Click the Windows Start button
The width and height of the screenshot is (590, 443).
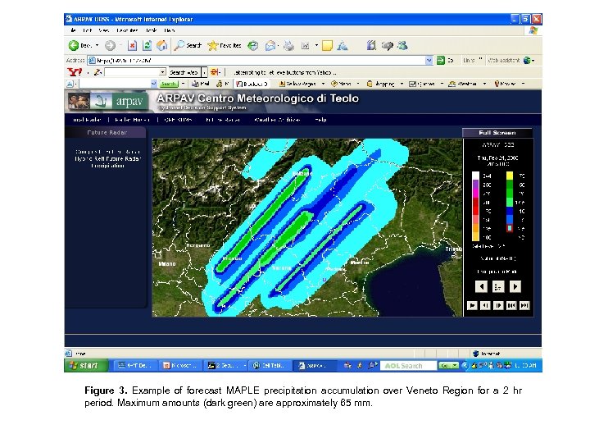(86, 365)
